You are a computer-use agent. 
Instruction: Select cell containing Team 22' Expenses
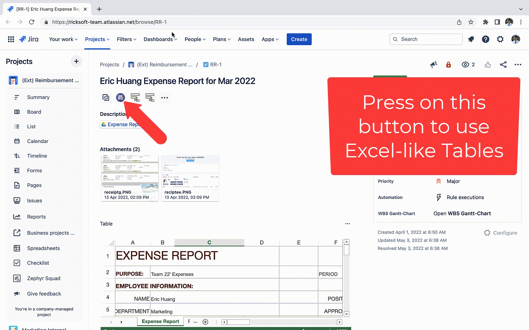[215, 272]
